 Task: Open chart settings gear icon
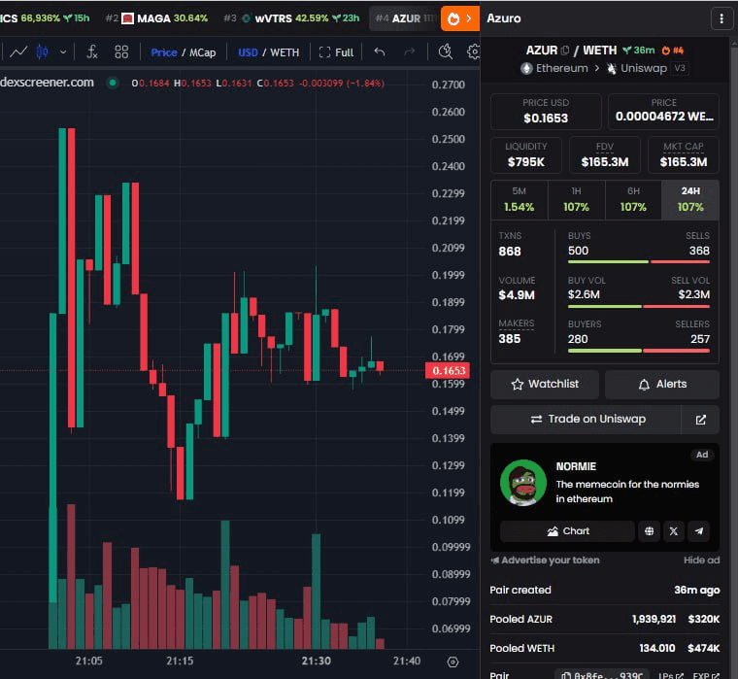474,51
